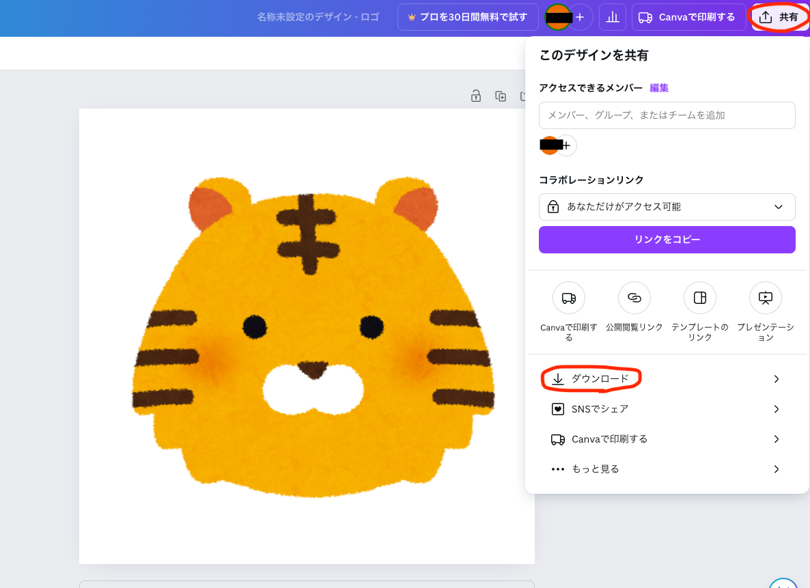Click plus icon beside member avatar in panel

[567, 145]
